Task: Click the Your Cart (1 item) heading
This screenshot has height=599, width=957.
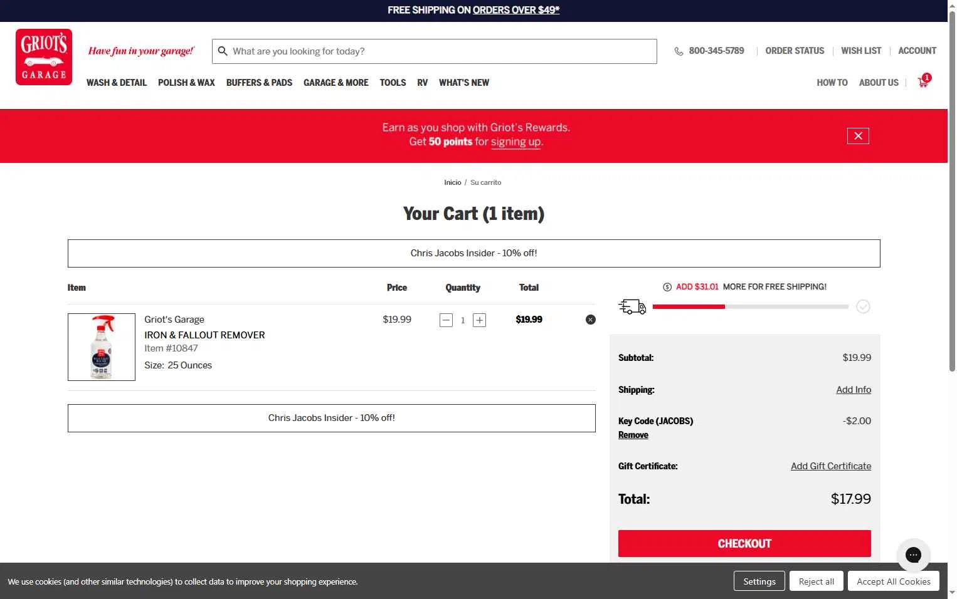Action: [x=474, y=214]
